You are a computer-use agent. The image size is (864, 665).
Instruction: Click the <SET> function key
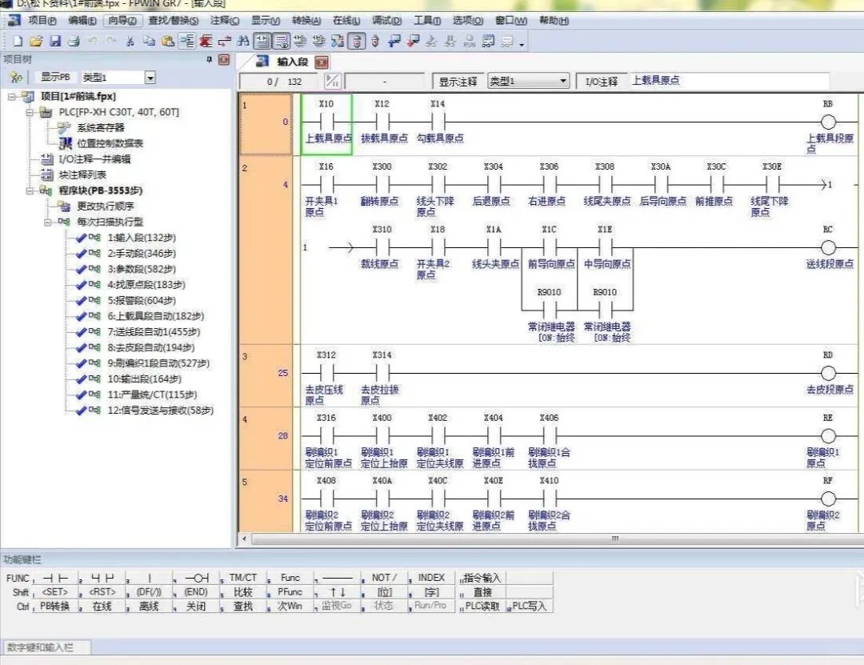55,592
